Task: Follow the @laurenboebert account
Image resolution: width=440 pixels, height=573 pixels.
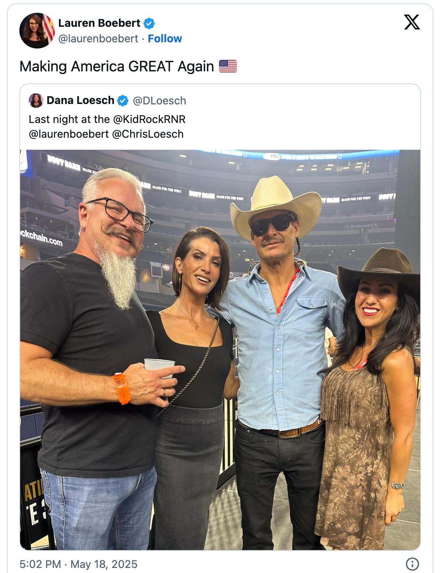Action: (165, 38)
